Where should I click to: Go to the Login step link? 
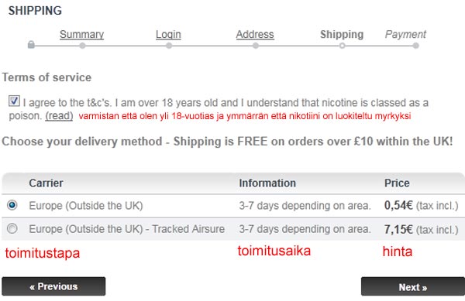pos(168,34)
